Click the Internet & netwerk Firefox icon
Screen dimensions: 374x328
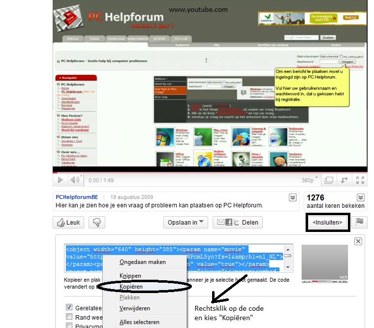pos(241,137)
